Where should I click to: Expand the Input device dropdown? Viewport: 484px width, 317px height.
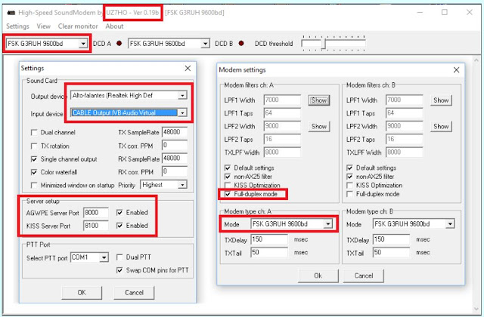(x=182, y=112)
